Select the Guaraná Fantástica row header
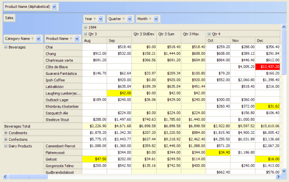Screen dimensions: 289x182 (63, 73)
